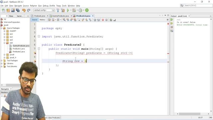Screen dimensions: 213x120
Task: Click the Debug Project toolbar icon
Action: click(x=74, y=10)
